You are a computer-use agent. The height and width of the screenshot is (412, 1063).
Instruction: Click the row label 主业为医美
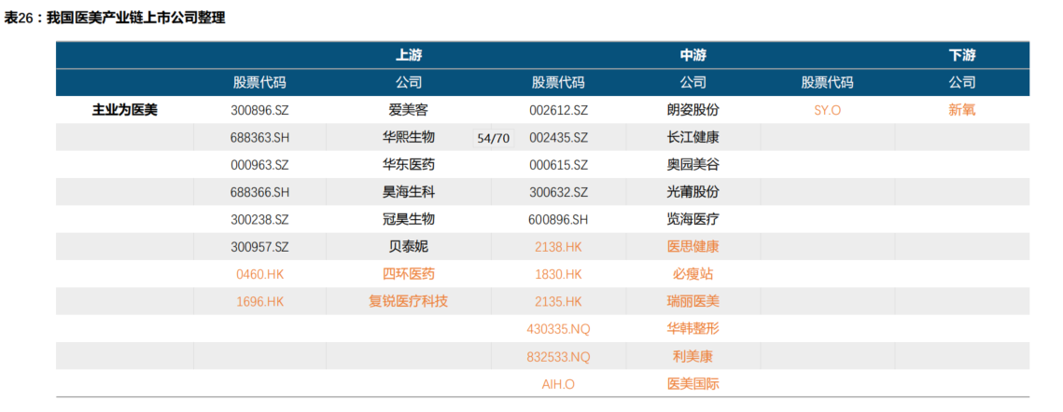pyautogui.click(x=125, y=110)
